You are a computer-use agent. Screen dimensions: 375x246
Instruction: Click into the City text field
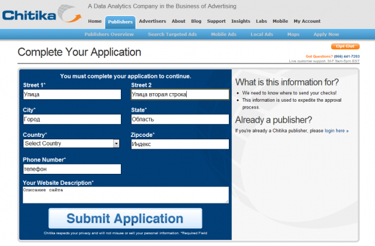coord(72,119)
